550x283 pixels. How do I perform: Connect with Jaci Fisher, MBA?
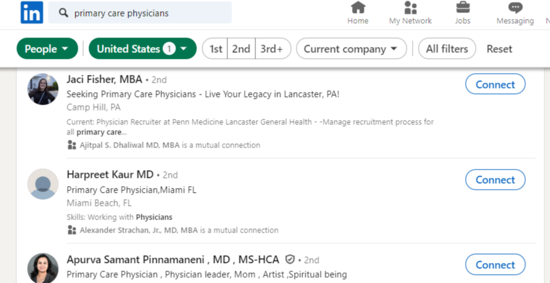point(495,85)
